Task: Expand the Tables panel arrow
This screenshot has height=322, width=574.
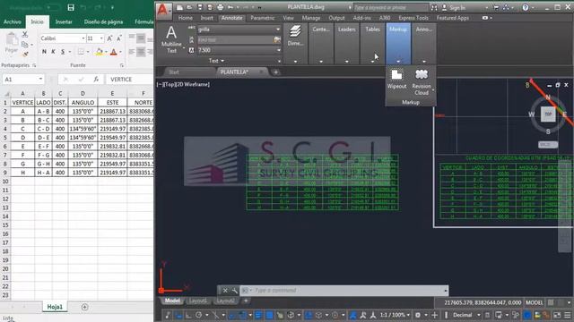Action: point(372,62)
